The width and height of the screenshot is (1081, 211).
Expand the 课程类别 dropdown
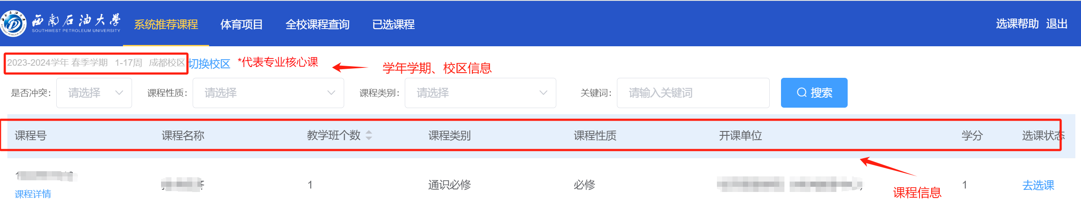click(x=480, y=93)
